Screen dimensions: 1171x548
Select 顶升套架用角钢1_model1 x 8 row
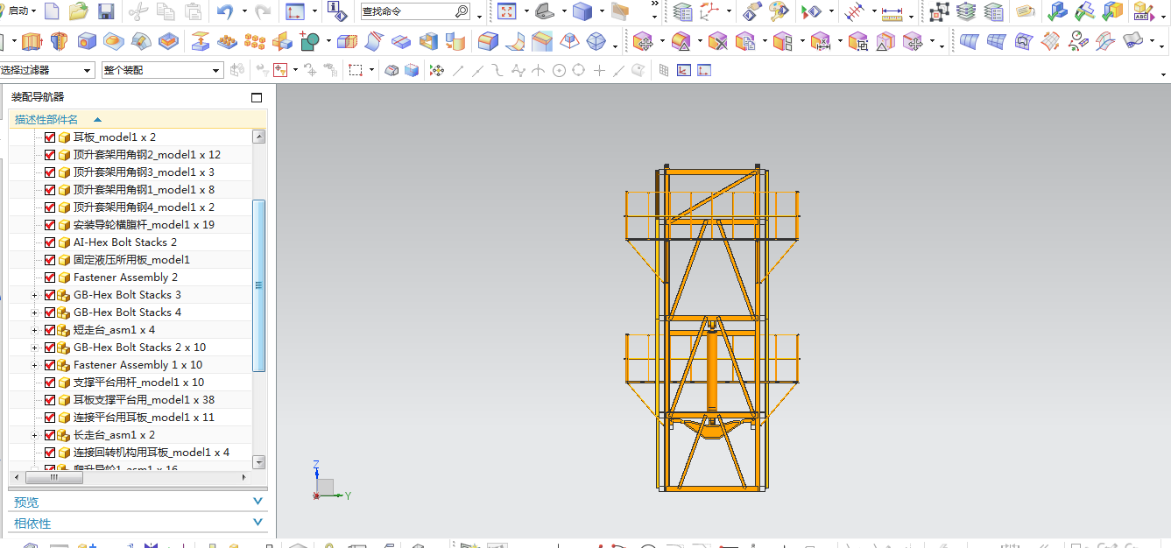pos(131,190)
